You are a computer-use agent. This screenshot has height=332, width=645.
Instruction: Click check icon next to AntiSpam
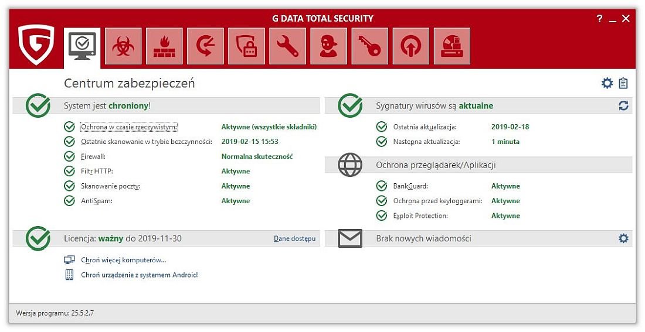70,201
